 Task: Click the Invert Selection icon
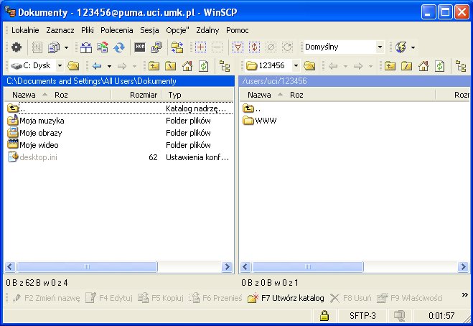pos(254,47)
